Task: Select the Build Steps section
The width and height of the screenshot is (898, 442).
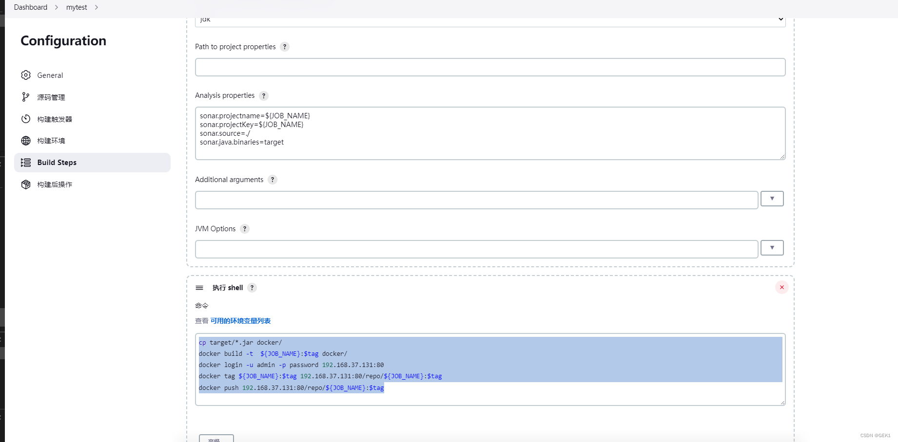Action: point(92,163)
